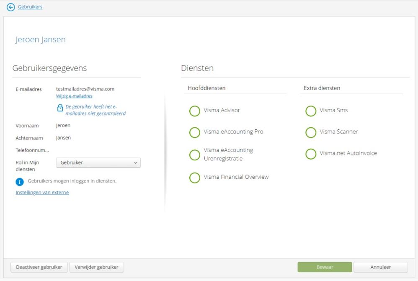Screen dimensions: 418x281
Task: Click the 'Rol in Mijn diensten' label
Action: pos(27,166)
